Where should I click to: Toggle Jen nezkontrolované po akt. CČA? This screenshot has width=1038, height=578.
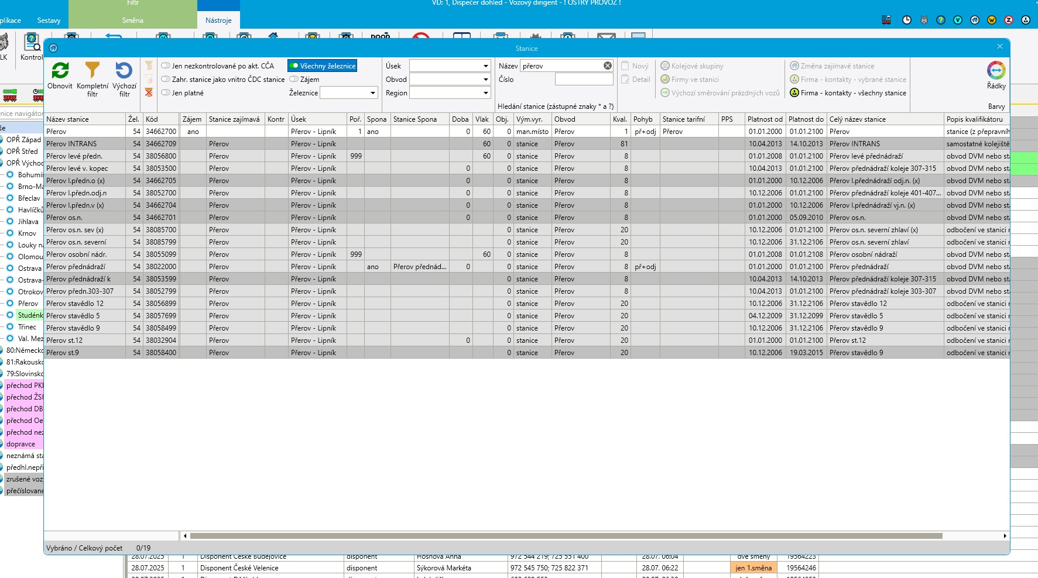pyautogui.click(x=166, y=66)
